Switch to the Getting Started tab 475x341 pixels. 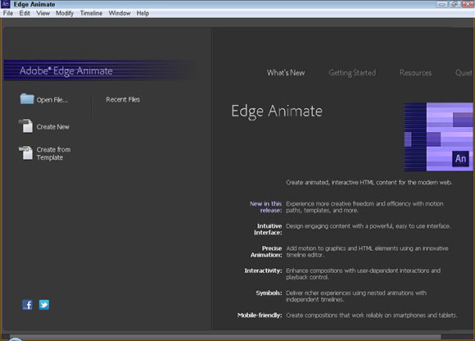click(x=352, y=73)
